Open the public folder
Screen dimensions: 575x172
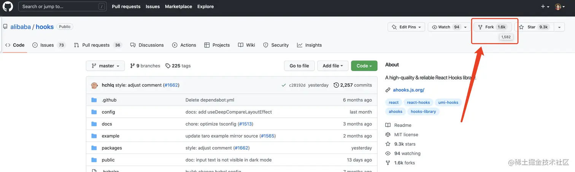point(108,160)
